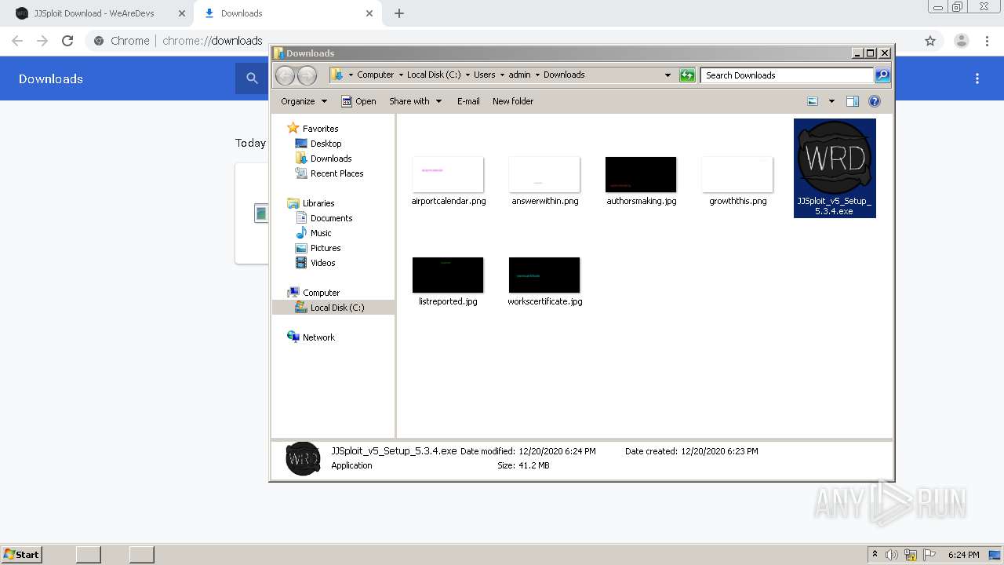The width and height of the screenshot is (1004, 565).
Task: Select the growththis.png thumbnail
Action: click(737, 174)
